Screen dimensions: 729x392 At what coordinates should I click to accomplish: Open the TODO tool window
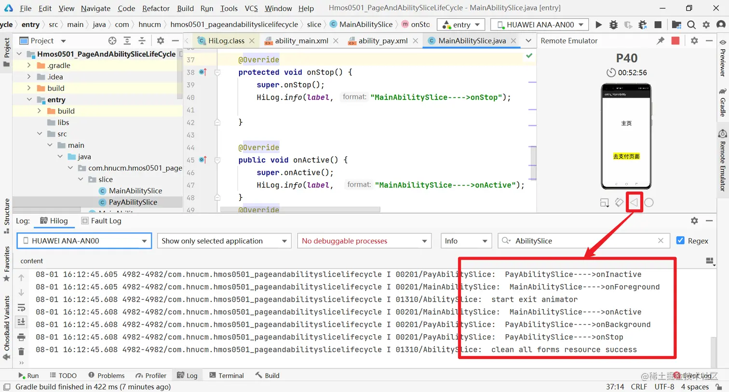pyautogui.click(x=63, y=375)
